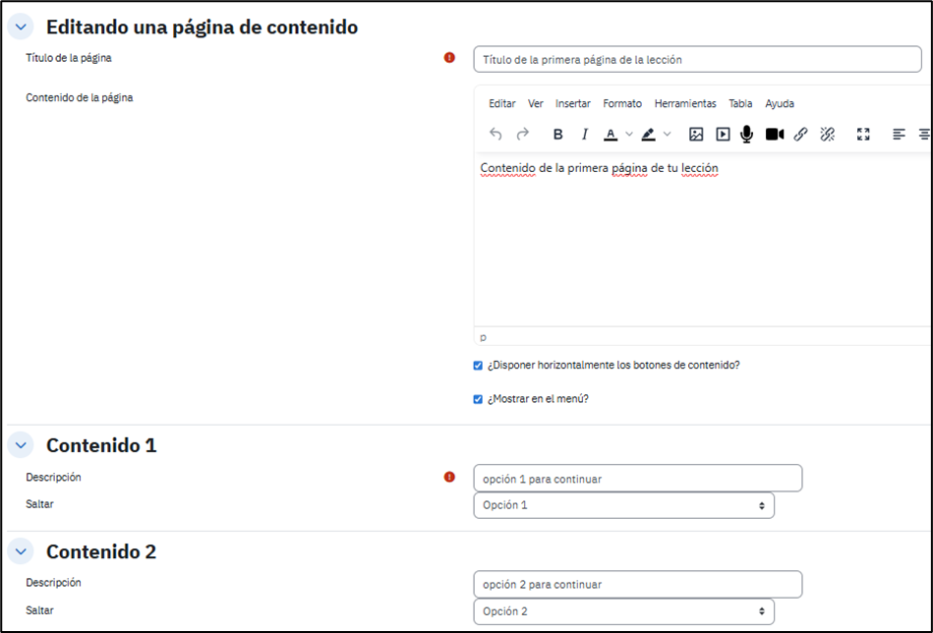Screen dimensions: 933x633
Task: Collapse the Contenido 1 section
Action: click(22, 445)
